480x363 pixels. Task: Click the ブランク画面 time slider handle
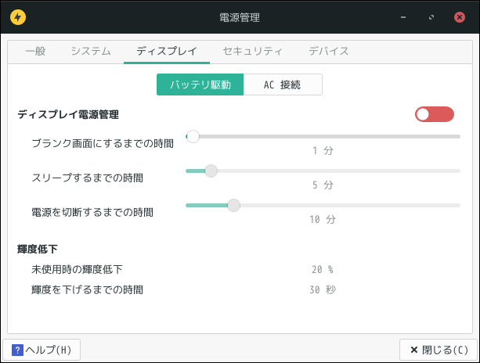point(193,136)
